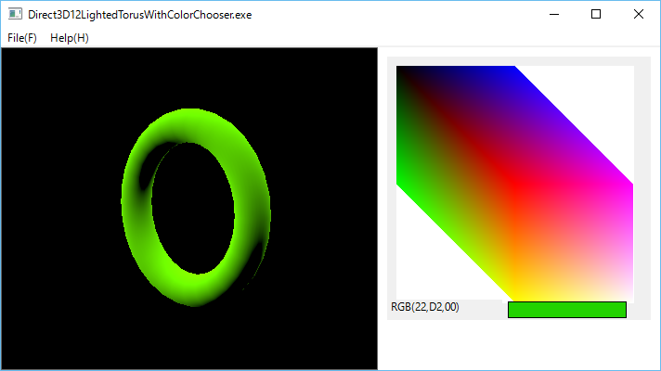Close the Direct3D12LightedTorus window
The height and width of the screenshot is (371, 661).
click(x=638, y=14)
